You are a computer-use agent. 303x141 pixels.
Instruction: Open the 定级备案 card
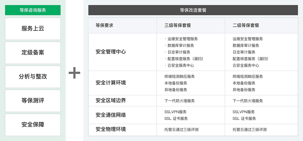tap(33, 53)
